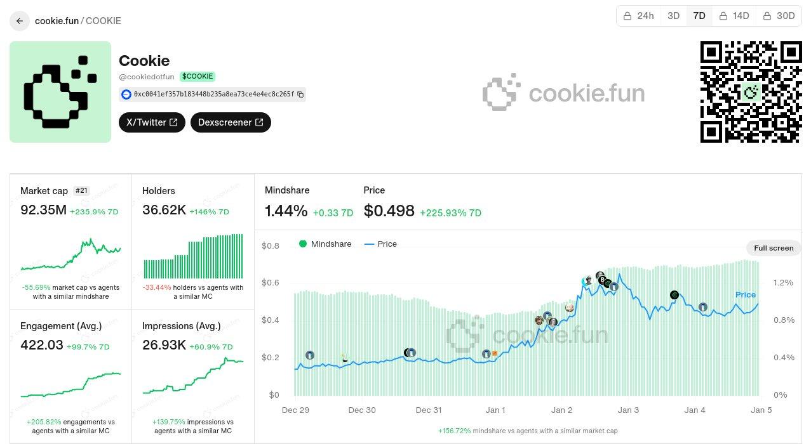This screenshot has width=811, height=444.
Task: Toggle the Mindshare series in the chart legend
Action: point(325,244)
